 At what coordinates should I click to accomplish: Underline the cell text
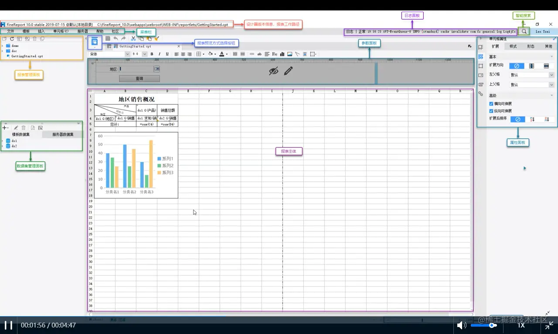point(167,54)
